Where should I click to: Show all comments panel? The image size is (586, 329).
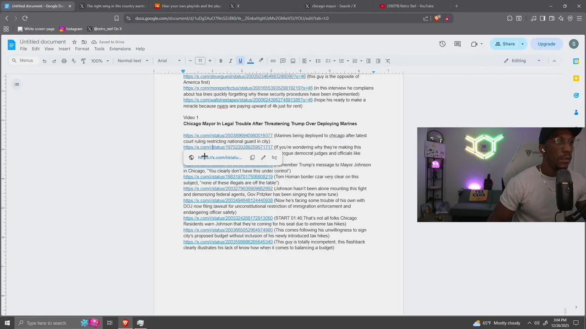click(x=457, y=44)
